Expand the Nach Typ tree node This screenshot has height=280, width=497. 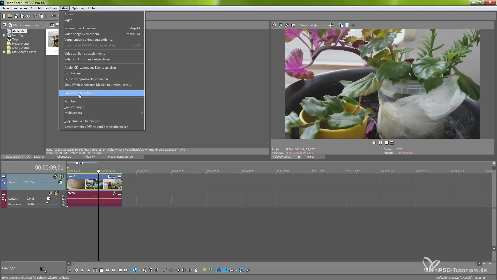click(x=4, y=35)
